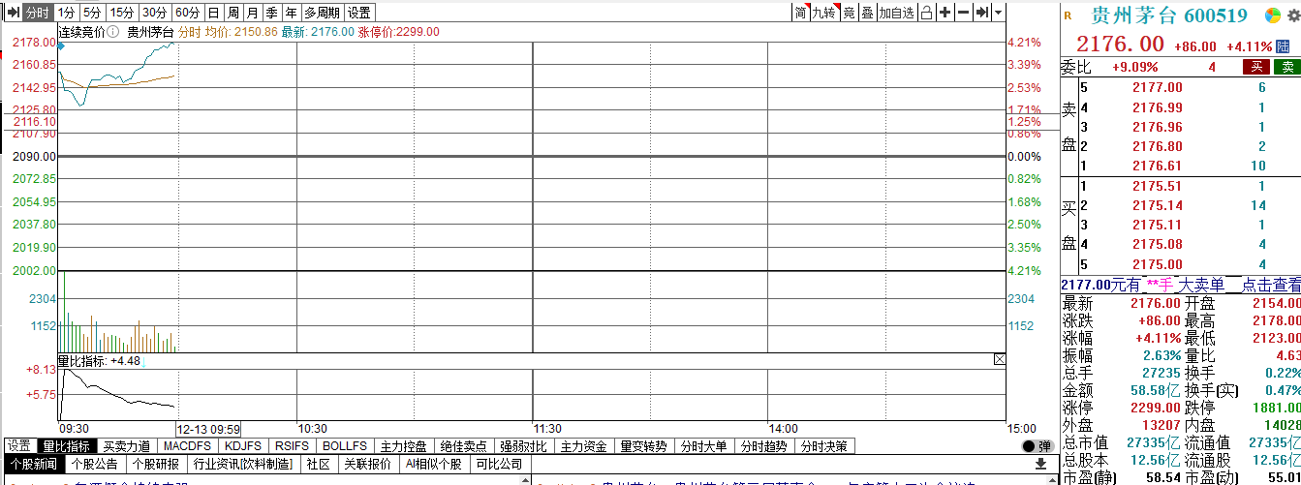Select the 分时趋势 indicator tab
The width and height of the screenshot is (1301, 485).
tap(763, 446)
